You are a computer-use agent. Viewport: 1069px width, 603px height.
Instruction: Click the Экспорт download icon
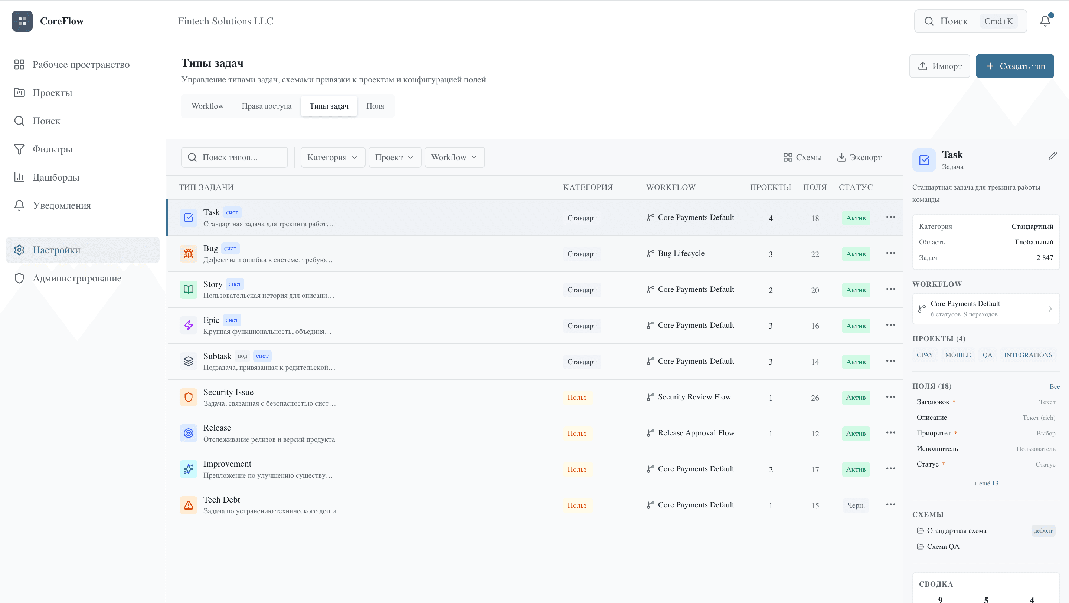coord(842,157)
